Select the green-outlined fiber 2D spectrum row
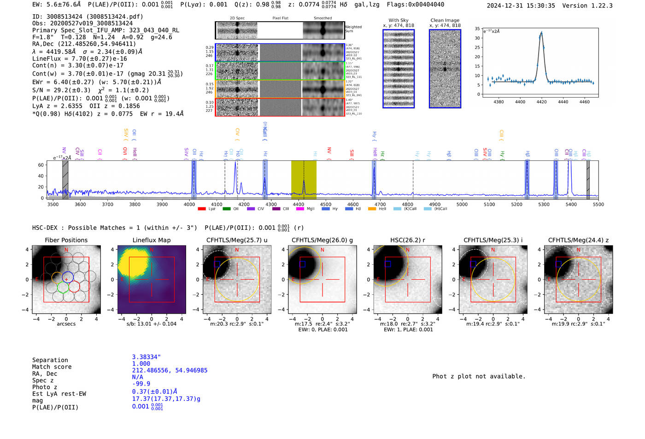Screen dimensions: 645x439 point(280,70)
